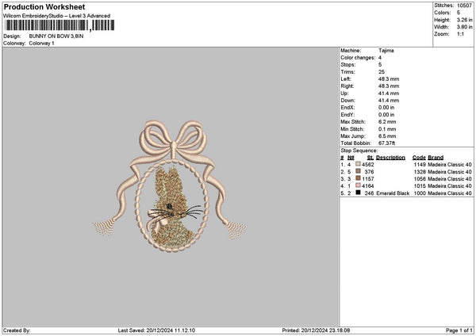Click the Brand column header

(x=436, y=157)
